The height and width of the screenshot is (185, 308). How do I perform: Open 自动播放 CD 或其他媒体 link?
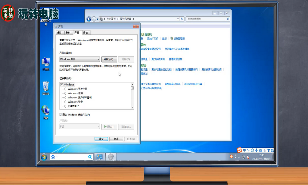tap(177, 49)
